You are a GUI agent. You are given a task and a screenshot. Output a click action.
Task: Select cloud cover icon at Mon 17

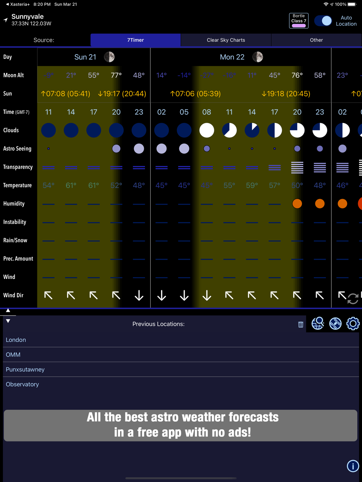pyautogui.click(x=274, y=130)
